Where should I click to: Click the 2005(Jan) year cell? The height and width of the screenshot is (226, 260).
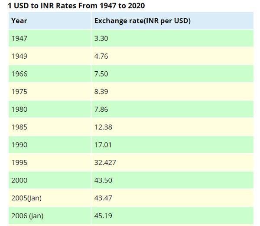[x=26, y=198]
